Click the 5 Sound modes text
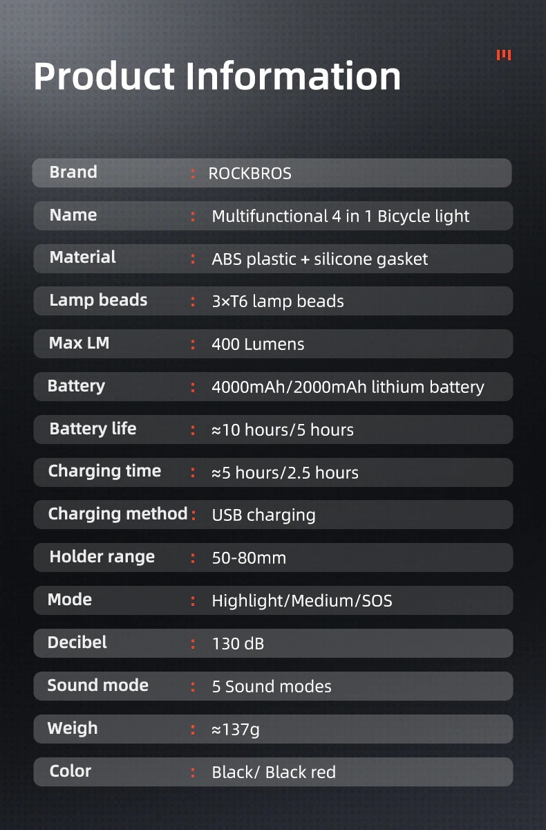546x830 pixels. [271, 687]
